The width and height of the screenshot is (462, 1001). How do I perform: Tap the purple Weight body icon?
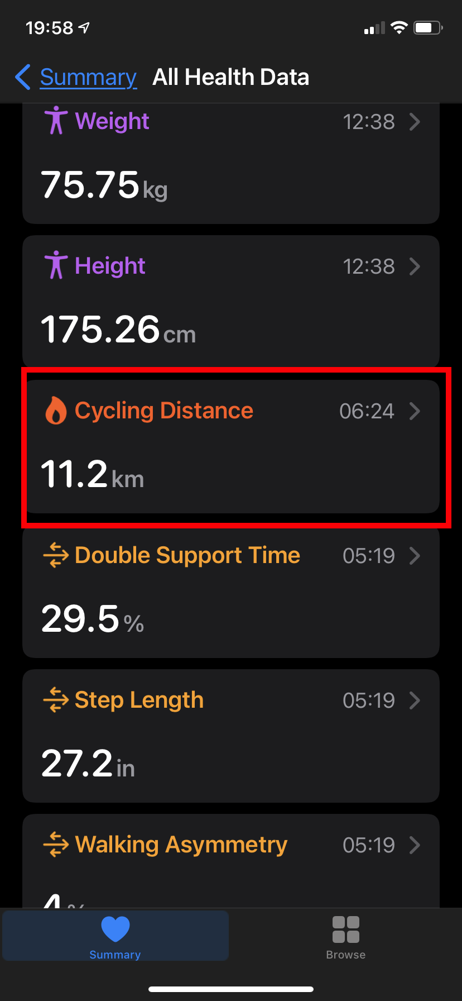tap(56, 120)
